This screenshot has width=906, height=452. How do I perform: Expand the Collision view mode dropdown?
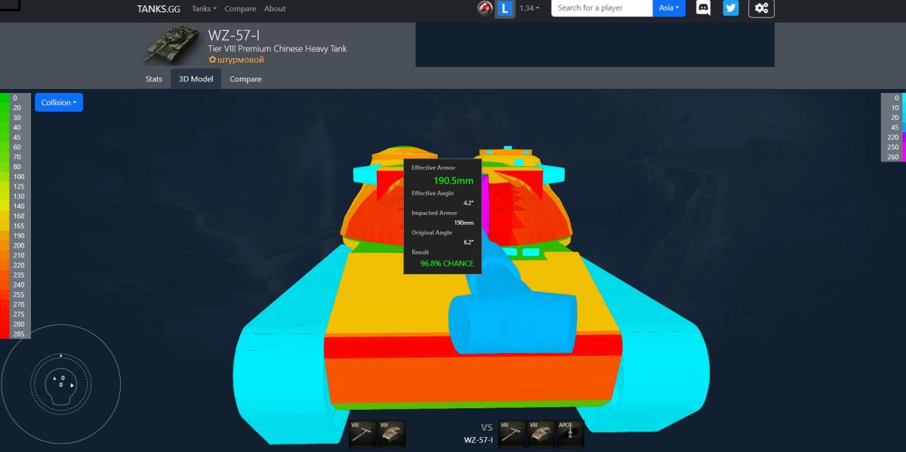tap(59, 103)
